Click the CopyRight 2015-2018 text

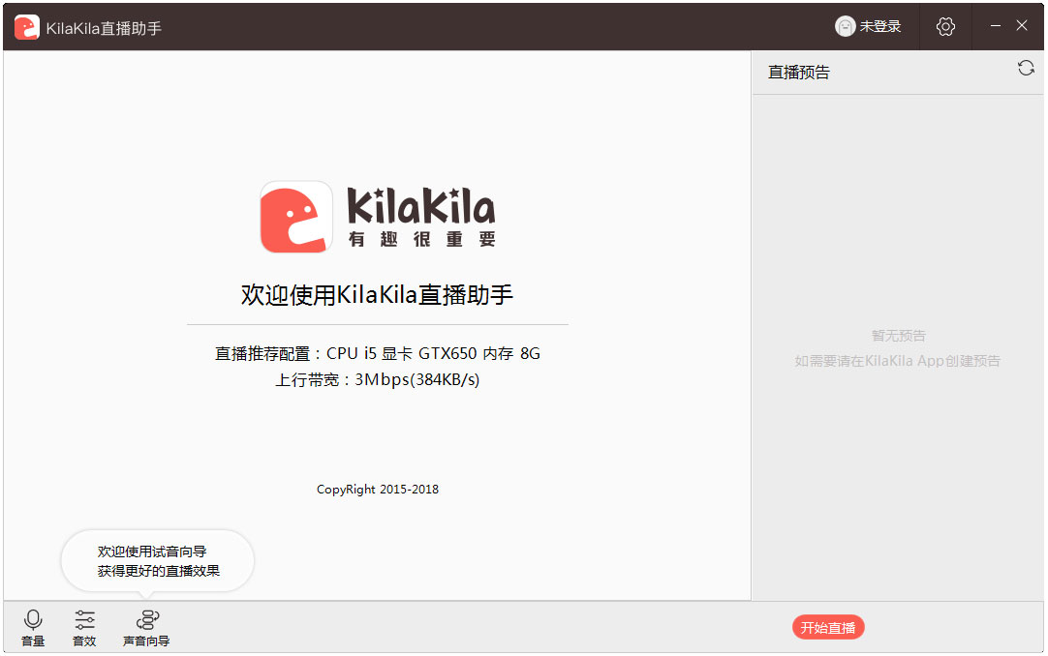[x=378, y=490]
